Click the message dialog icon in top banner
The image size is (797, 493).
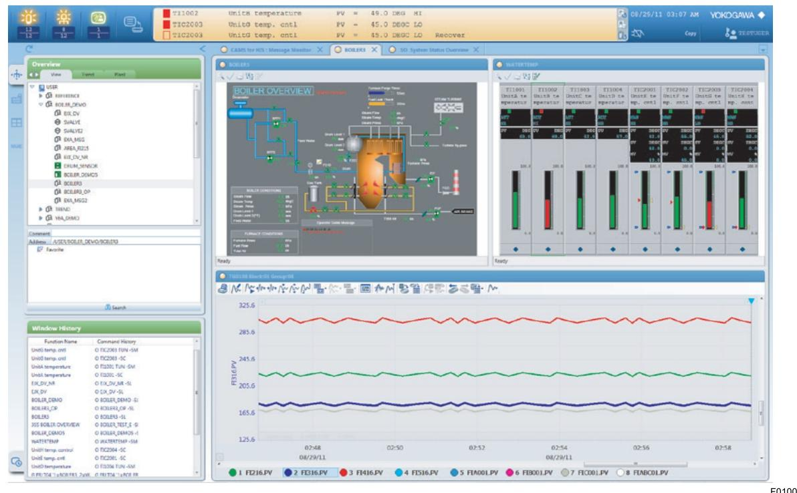(x=134, y=22)
